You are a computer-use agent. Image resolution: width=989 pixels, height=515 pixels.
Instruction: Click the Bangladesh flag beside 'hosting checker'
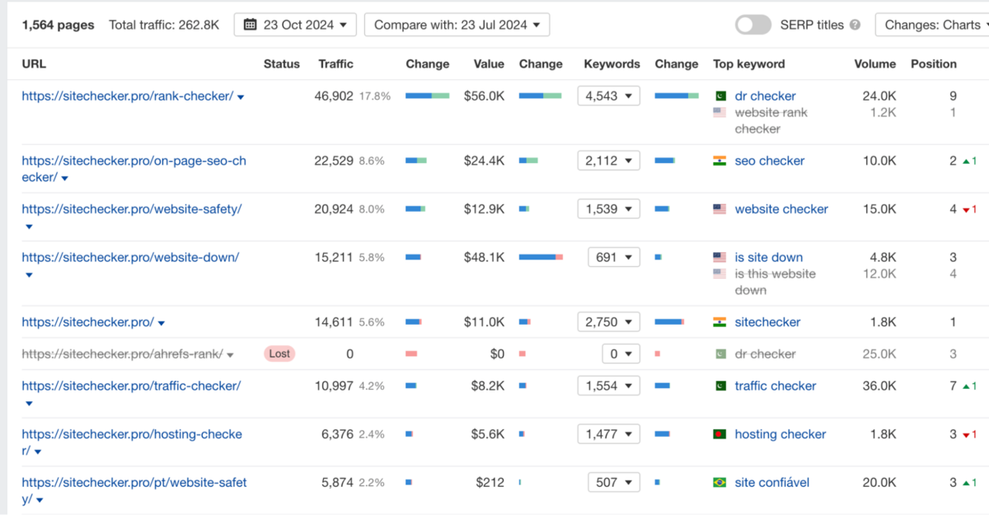pyautogui.click(x=719, y=434)
